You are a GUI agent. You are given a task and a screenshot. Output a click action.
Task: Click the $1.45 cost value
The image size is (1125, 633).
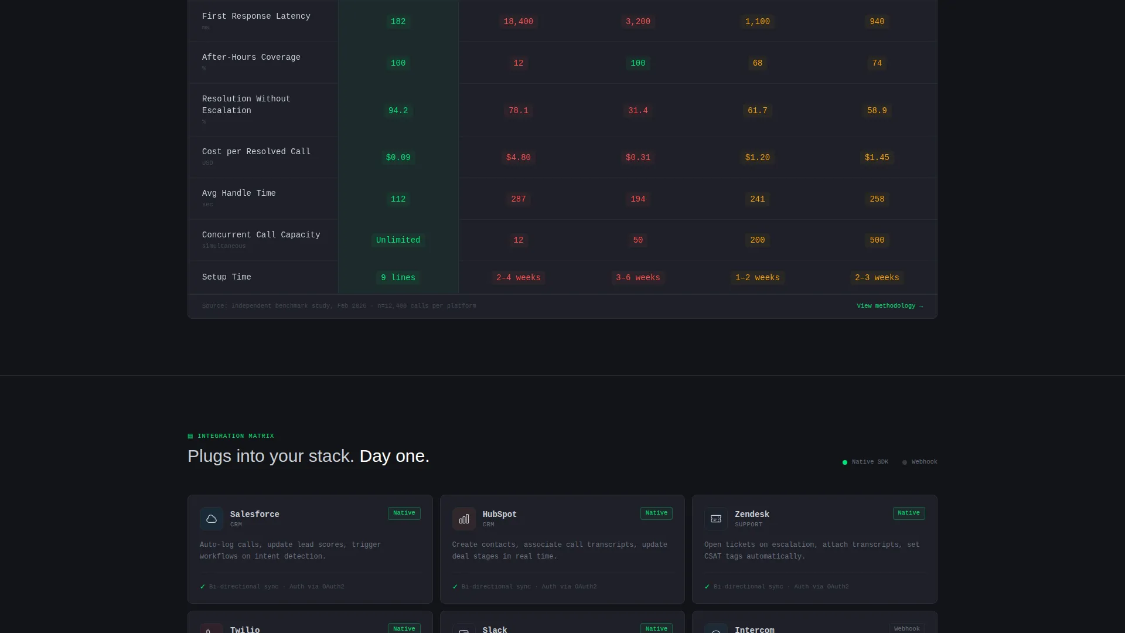point(877,158)
